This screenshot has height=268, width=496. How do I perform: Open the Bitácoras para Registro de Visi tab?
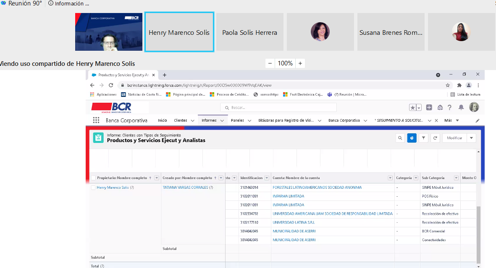(286, 120)
